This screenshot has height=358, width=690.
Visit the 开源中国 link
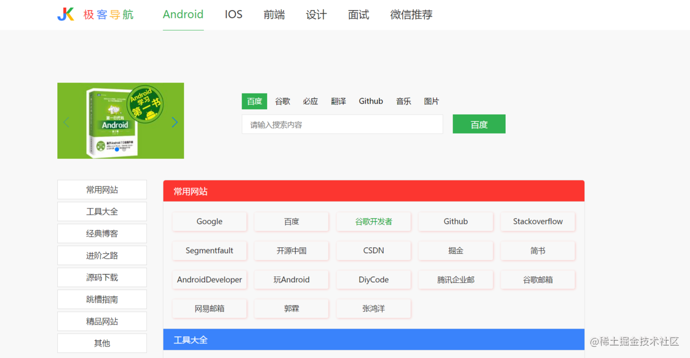pyautogui.click(x=292, y=251)
